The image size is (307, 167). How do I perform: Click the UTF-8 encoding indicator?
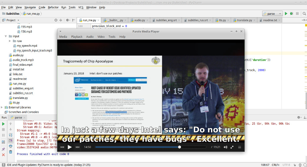[x=286, y=165]
